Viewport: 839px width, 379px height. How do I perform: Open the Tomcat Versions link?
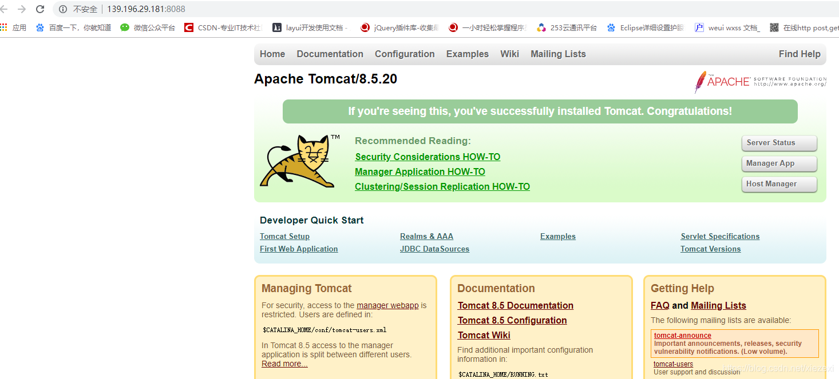click(710, 249)
